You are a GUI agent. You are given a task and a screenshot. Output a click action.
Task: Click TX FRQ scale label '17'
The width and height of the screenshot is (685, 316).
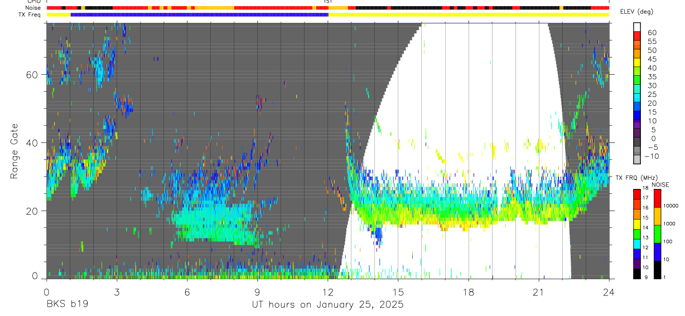point(647,198)
